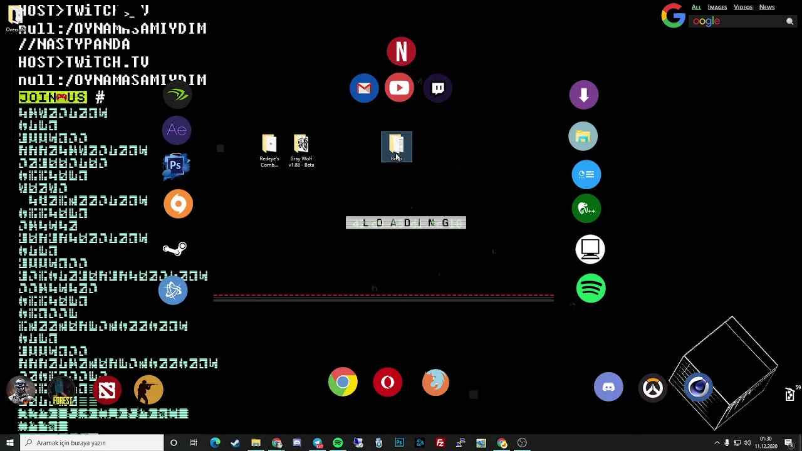Launch the Opera browser desktop icon

tap(388, 382)
